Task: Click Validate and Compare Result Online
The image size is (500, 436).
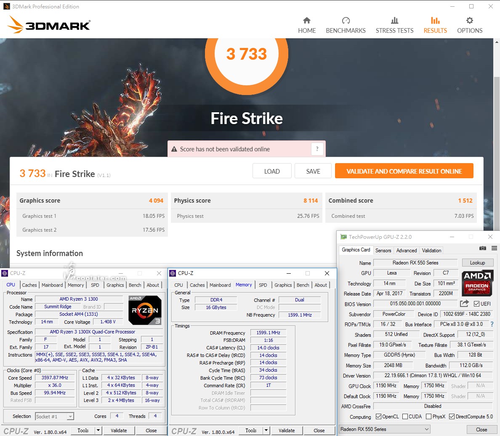Action: point(404,171)
